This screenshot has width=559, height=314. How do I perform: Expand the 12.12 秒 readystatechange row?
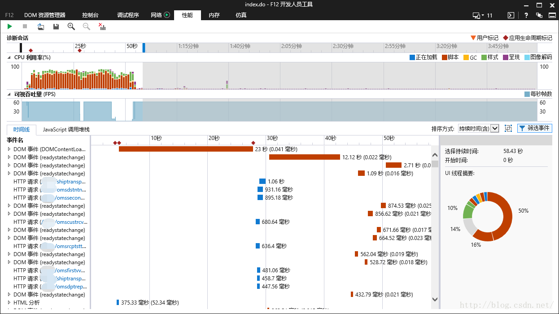click(x=9, y=157)
